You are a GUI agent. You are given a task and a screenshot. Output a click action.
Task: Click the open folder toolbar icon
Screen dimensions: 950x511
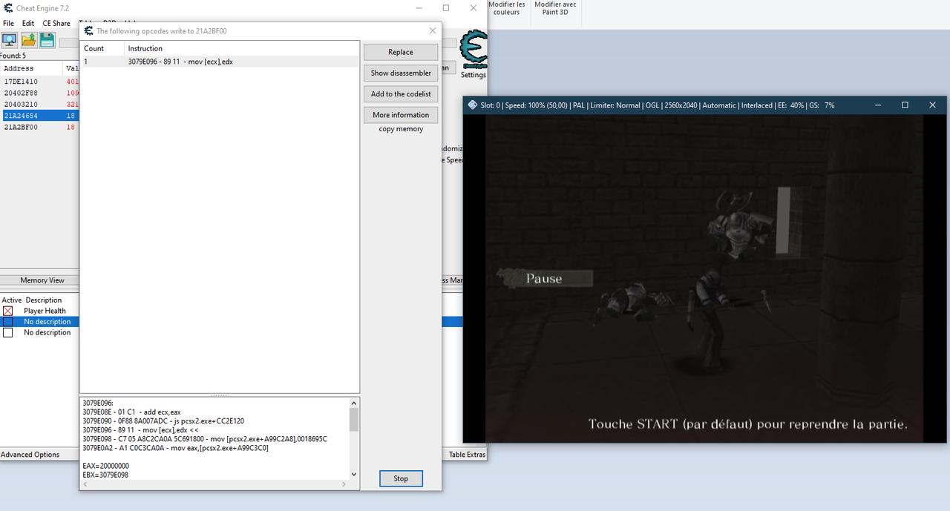(x=29, y=41)
